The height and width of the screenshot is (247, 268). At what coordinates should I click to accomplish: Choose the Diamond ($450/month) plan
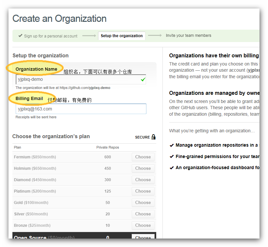click(x=143, y=180)
